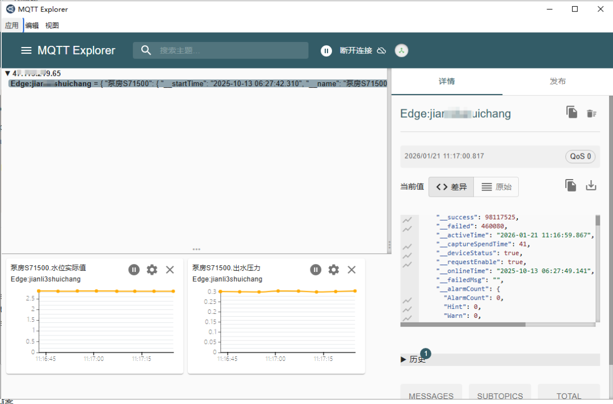613x404 pixels.
Task: Open settings of 水位实际值 chart
Action: [x=152, y=270]
